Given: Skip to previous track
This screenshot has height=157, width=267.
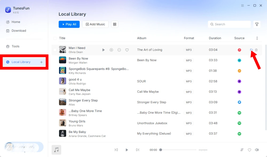Looking at the screenshot, I should [116, 150].
